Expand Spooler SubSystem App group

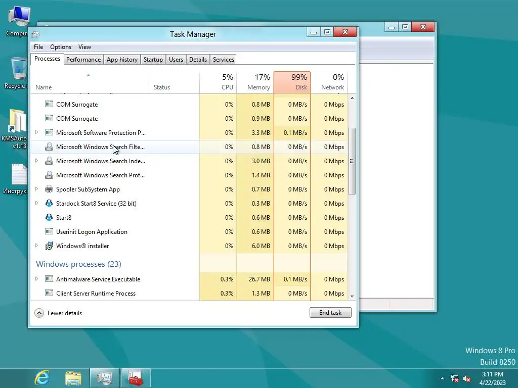coord(36,189)
